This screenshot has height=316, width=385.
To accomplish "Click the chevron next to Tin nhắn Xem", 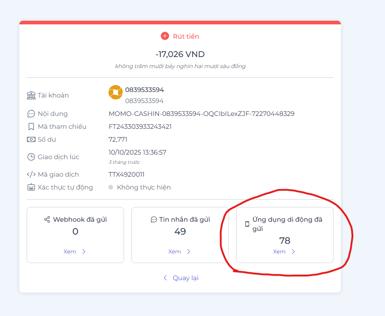I will point(188,252).
